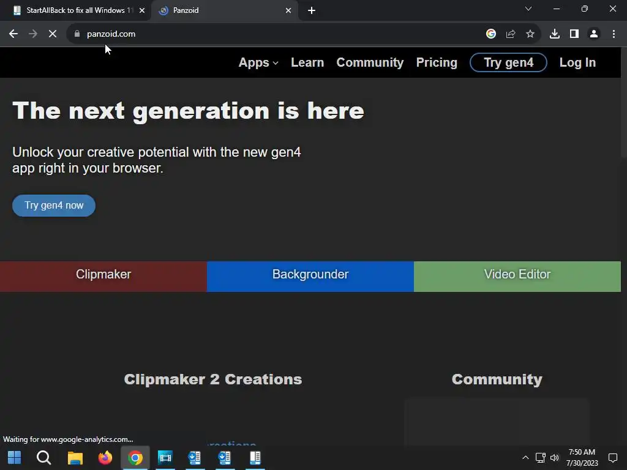Click Clipmaker 2 Creations heading
The height and width of the screenshot is (470, 627).
point(212,379)
